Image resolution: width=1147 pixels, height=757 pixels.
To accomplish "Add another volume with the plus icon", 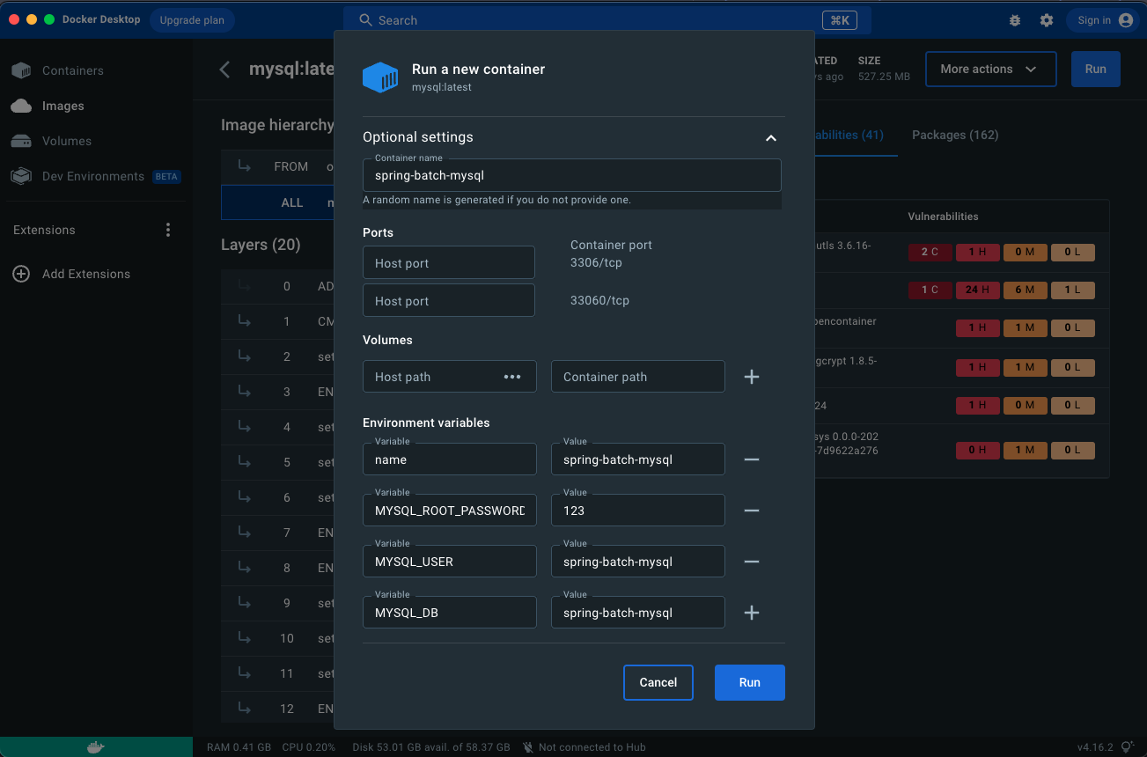I will pyautogui.click(x=752, y=377).
